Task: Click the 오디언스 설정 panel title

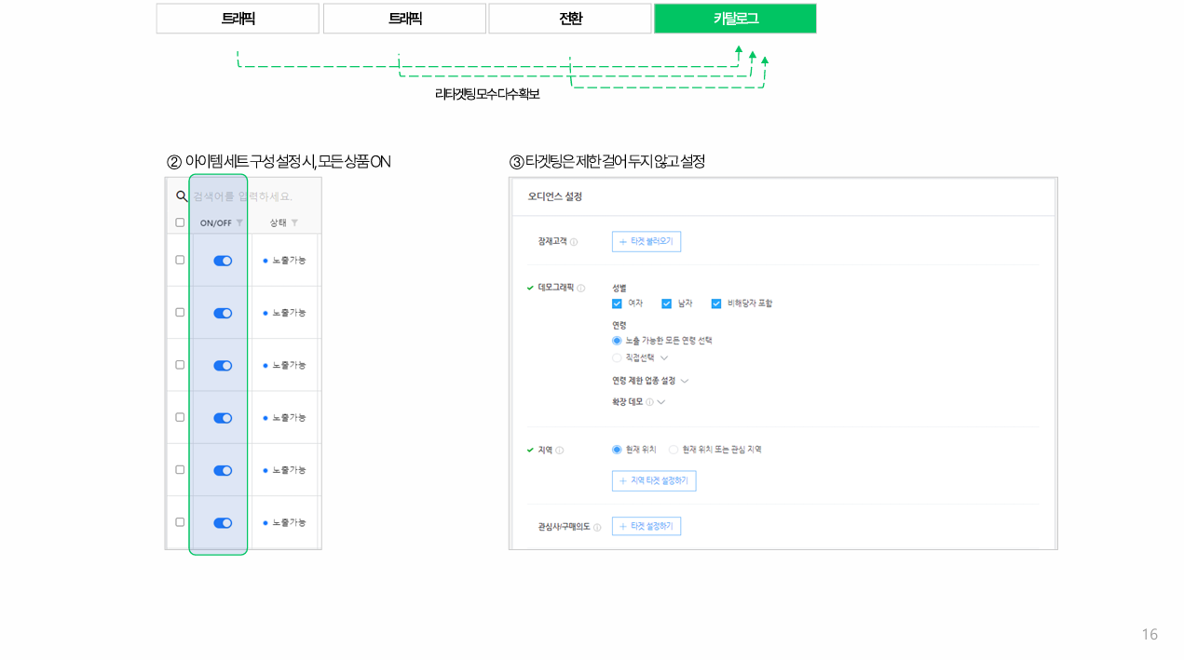Action: click(x=555, y=196)
